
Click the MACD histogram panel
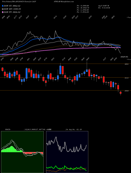[x=22, y=152]
